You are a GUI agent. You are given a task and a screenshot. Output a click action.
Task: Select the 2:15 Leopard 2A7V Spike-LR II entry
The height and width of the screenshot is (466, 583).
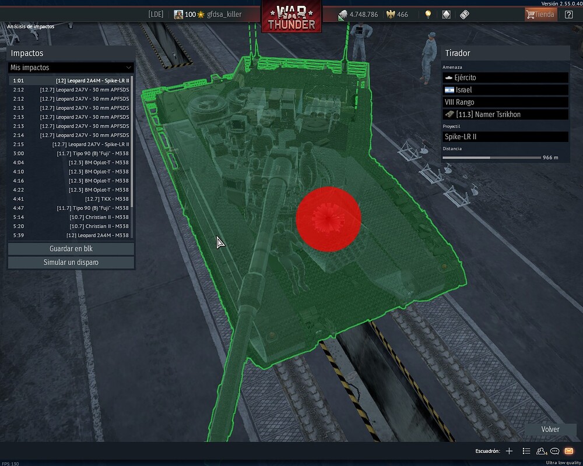click(x=71, y=144)
